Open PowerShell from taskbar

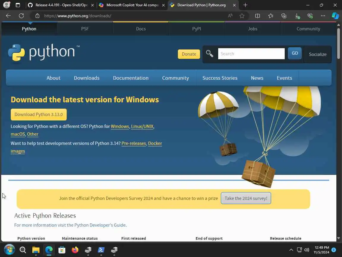pos(101,250)
